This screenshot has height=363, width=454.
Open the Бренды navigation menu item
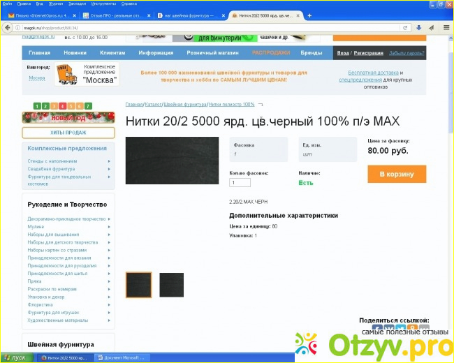312,53
